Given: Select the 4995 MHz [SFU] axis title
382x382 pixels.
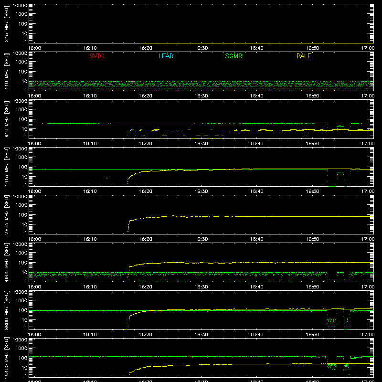Looking at the screenshot, I should tap(7, 263).
